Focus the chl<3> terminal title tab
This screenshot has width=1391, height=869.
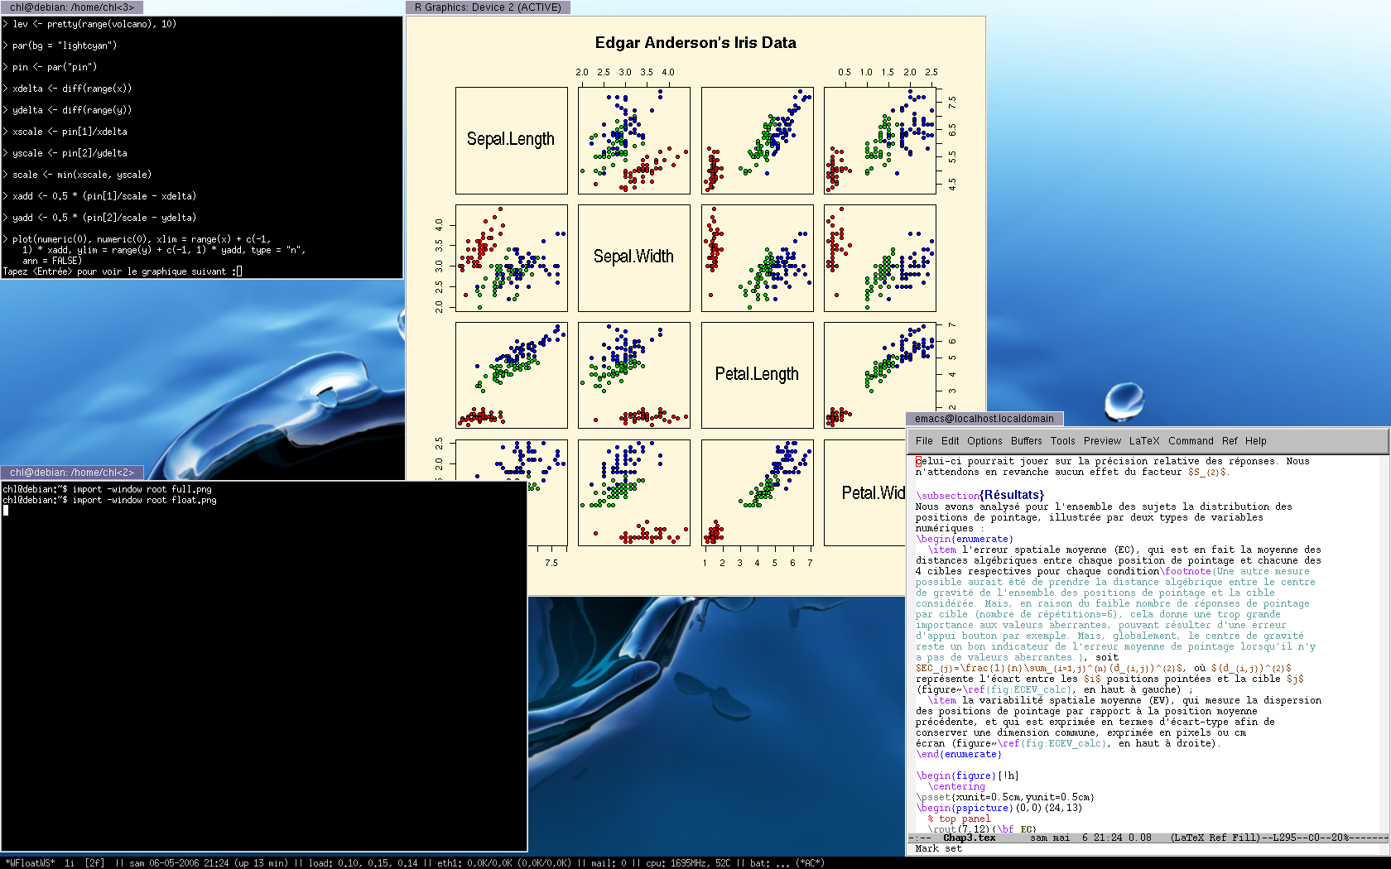[x=72, y=7]
